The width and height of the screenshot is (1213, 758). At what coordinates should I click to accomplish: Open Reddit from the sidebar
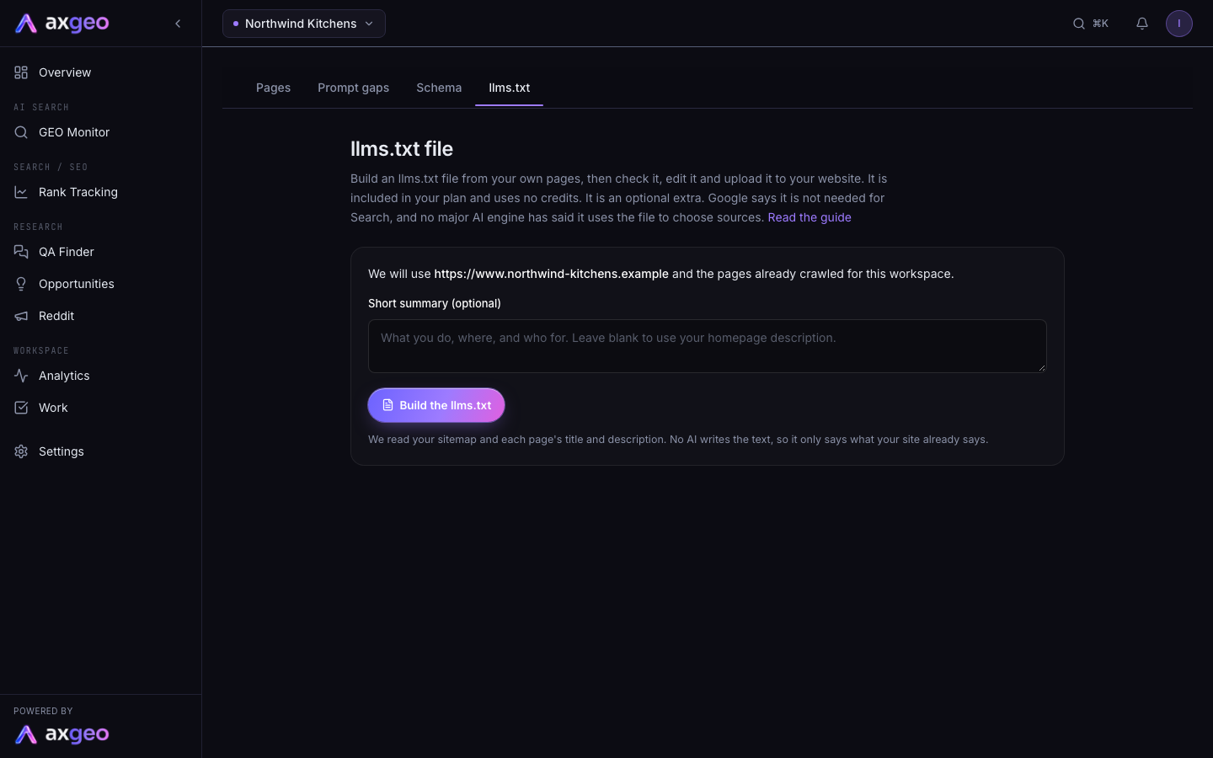(101, 316)
